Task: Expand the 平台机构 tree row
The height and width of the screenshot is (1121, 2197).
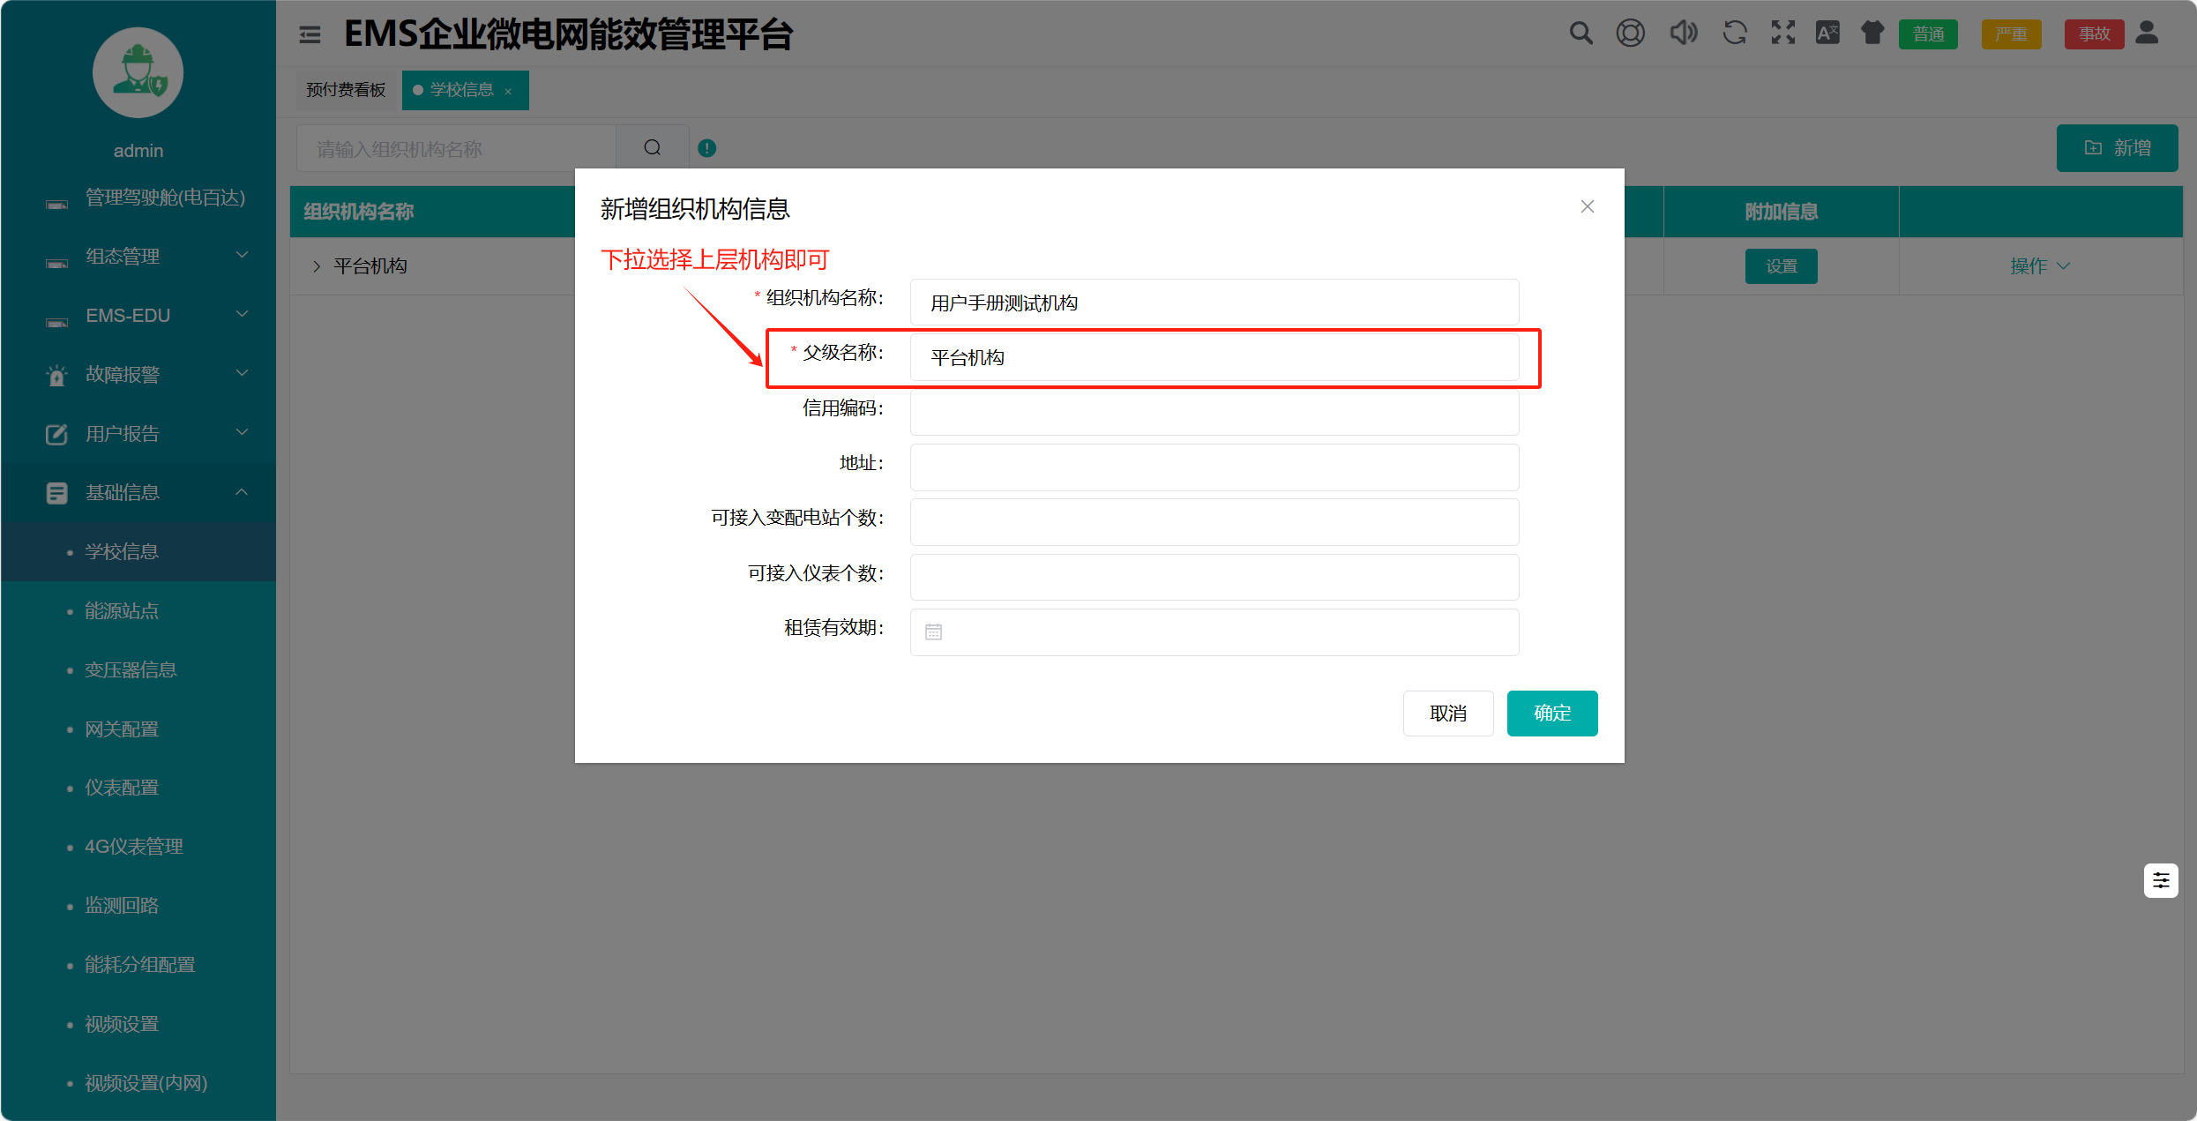Action: [317, 266]
